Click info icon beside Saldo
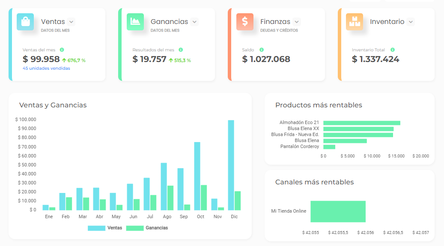 tap(262, 50)
